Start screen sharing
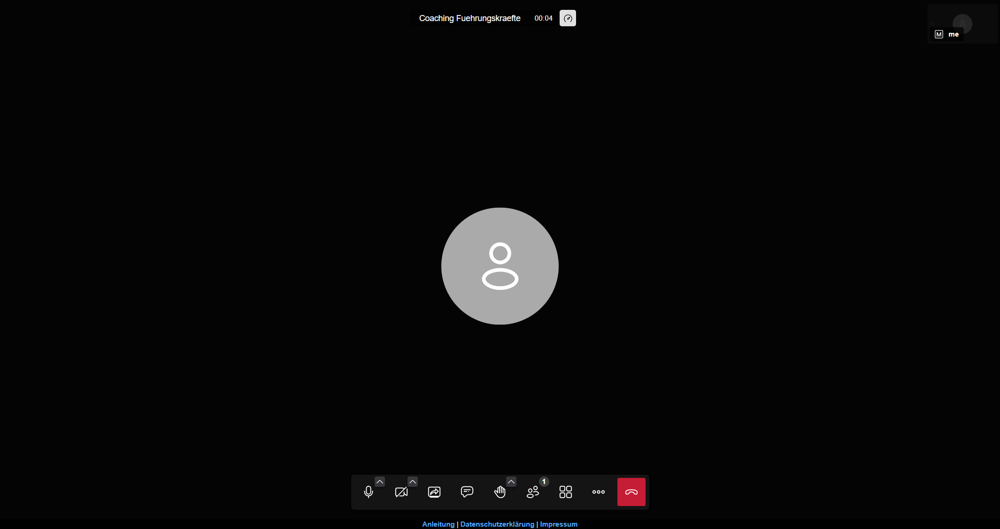This screenshot has width=1000, height=529. (x=434, y=492)
